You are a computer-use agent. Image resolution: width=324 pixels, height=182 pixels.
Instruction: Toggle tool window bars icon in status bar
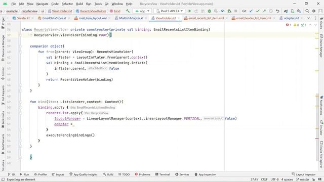click(3, 179)
